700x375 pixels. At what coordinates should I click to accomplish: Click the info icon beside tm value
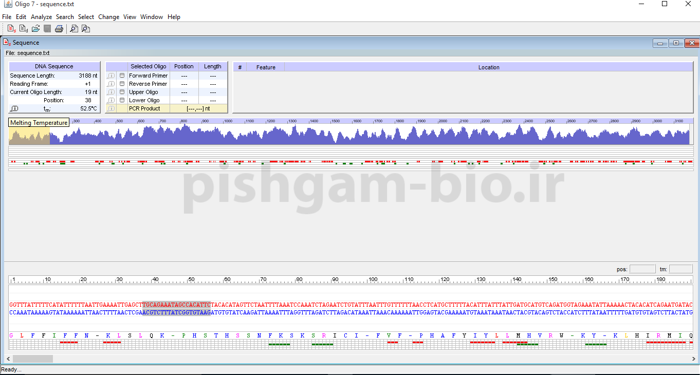pos(14,108)
